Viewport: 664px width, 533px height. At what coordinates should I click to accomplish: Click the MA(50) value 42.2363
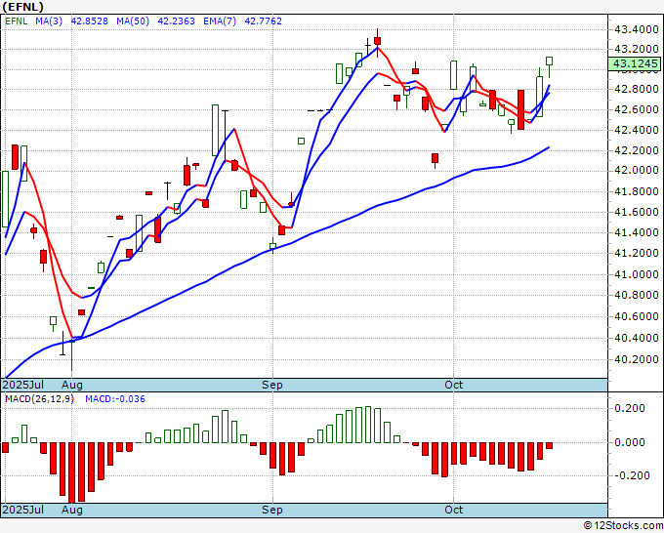pos(176,21)
